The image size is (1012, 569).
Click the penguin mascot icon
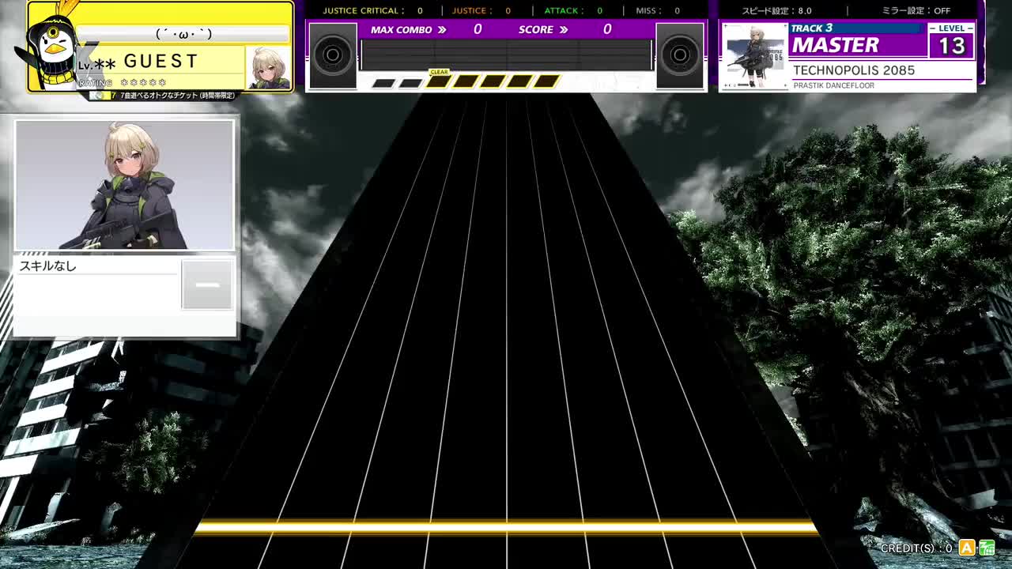tap(52, 49)
